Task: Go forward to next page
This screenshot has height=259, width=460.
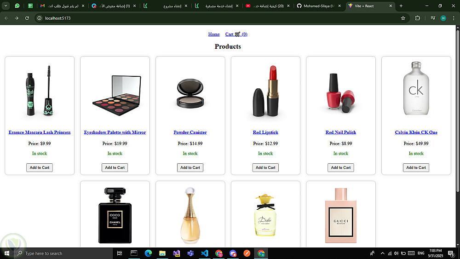Action: pos(17,18)
